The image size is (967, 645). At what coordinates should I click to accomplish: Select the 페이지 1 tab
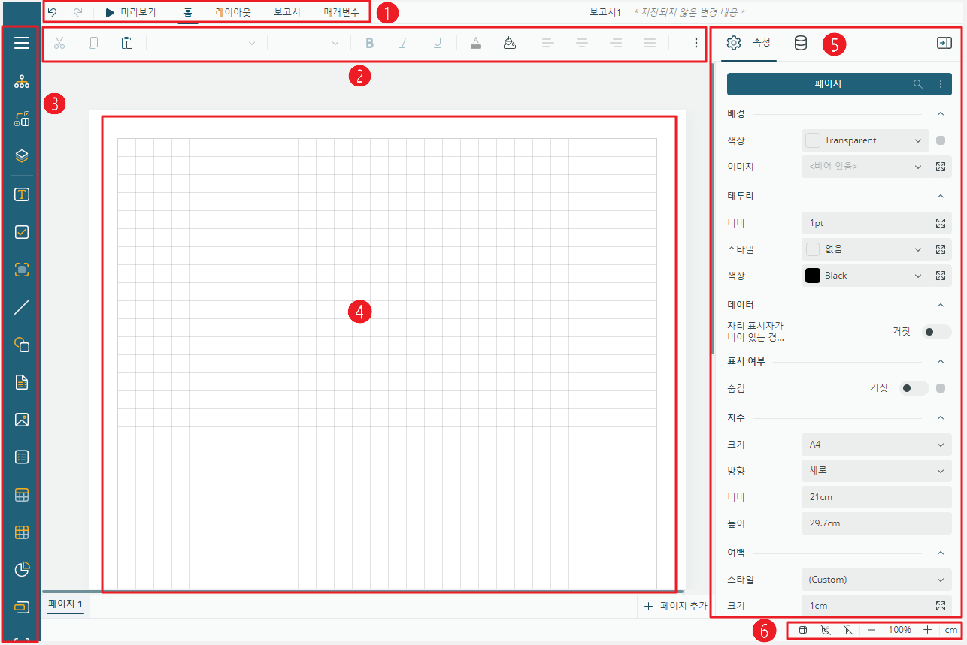65,604
